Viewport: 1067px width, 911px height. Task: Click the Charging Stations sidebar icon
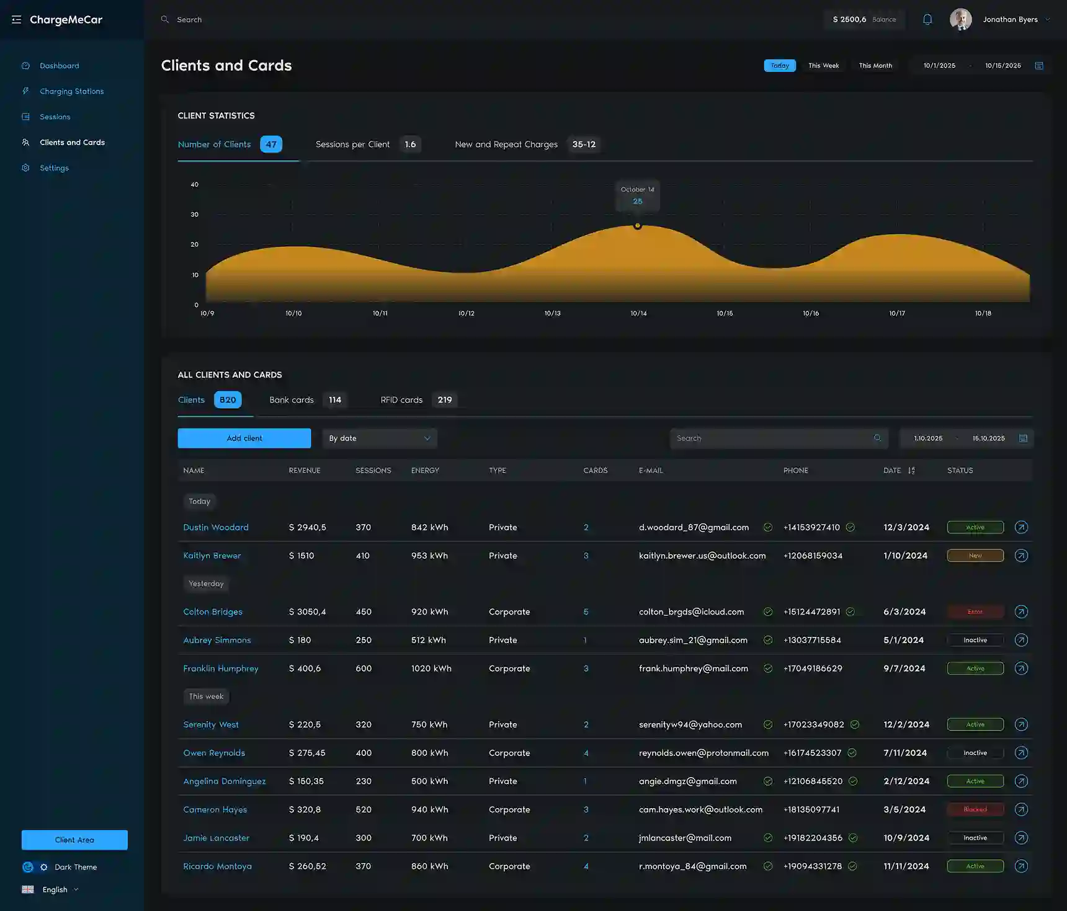pyautogui.click(x=25, y=91)
